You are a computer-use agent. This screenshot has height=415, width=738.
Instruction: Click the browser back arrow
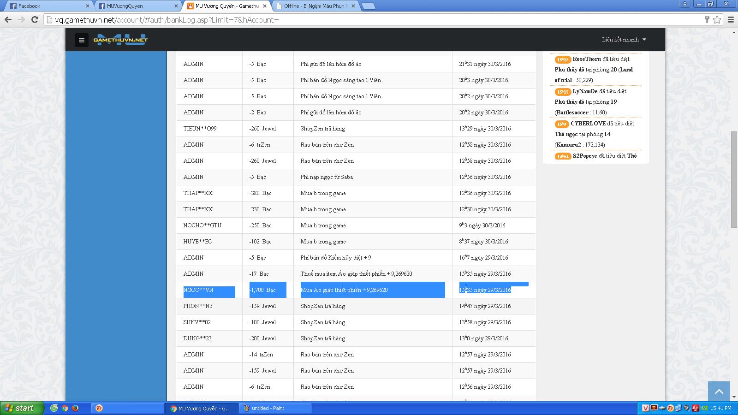[8, 19]
